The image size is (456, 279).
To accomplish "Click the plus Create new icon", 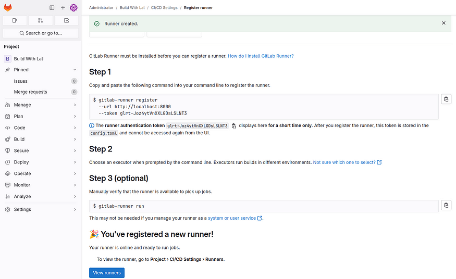I will (x=63, y=8).
